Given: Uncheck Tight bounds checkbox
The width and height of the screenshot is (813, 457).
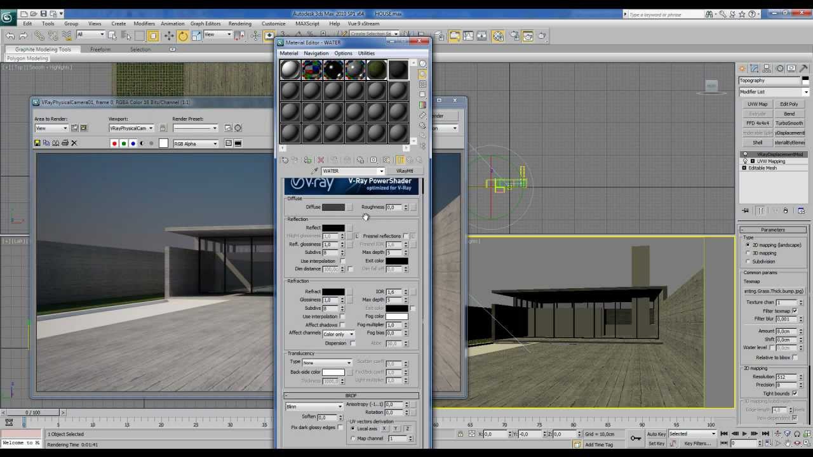Looking at the screenshot, I should [795, 394].
